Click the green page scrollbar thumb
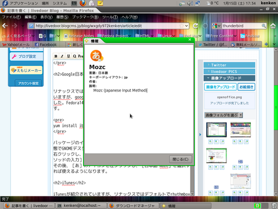The height and width of the screenshot is (209, 278). (x=276, y=107)
